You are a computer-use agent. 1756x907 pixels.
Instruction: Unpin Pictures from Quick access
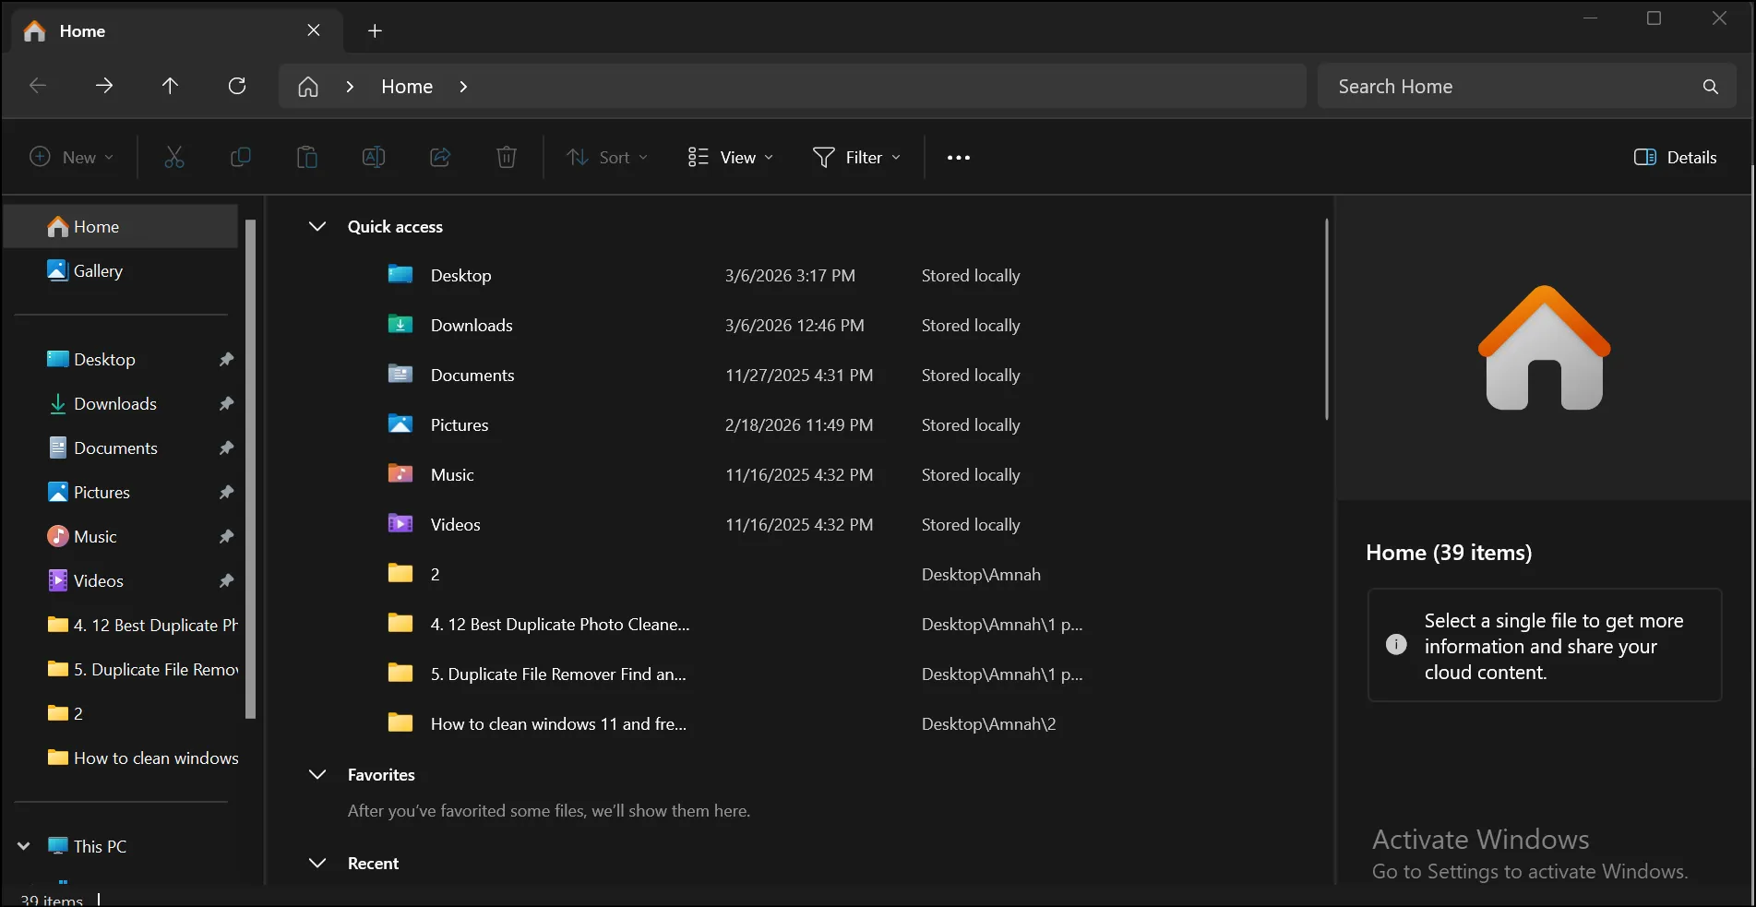pos(226,492)
